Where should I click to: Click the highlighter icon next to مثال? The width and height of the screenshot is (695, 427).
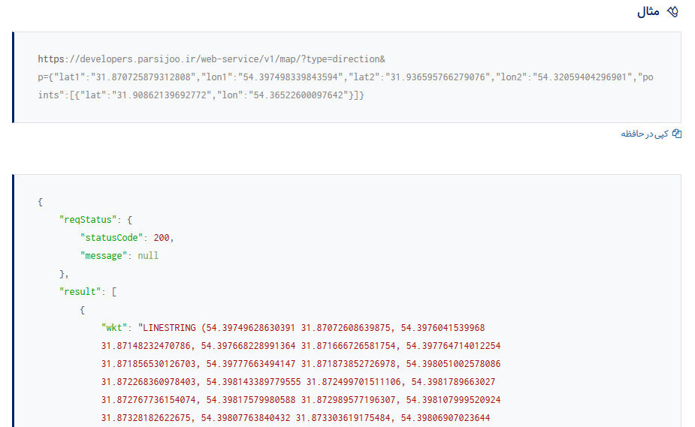pos(673,12)
